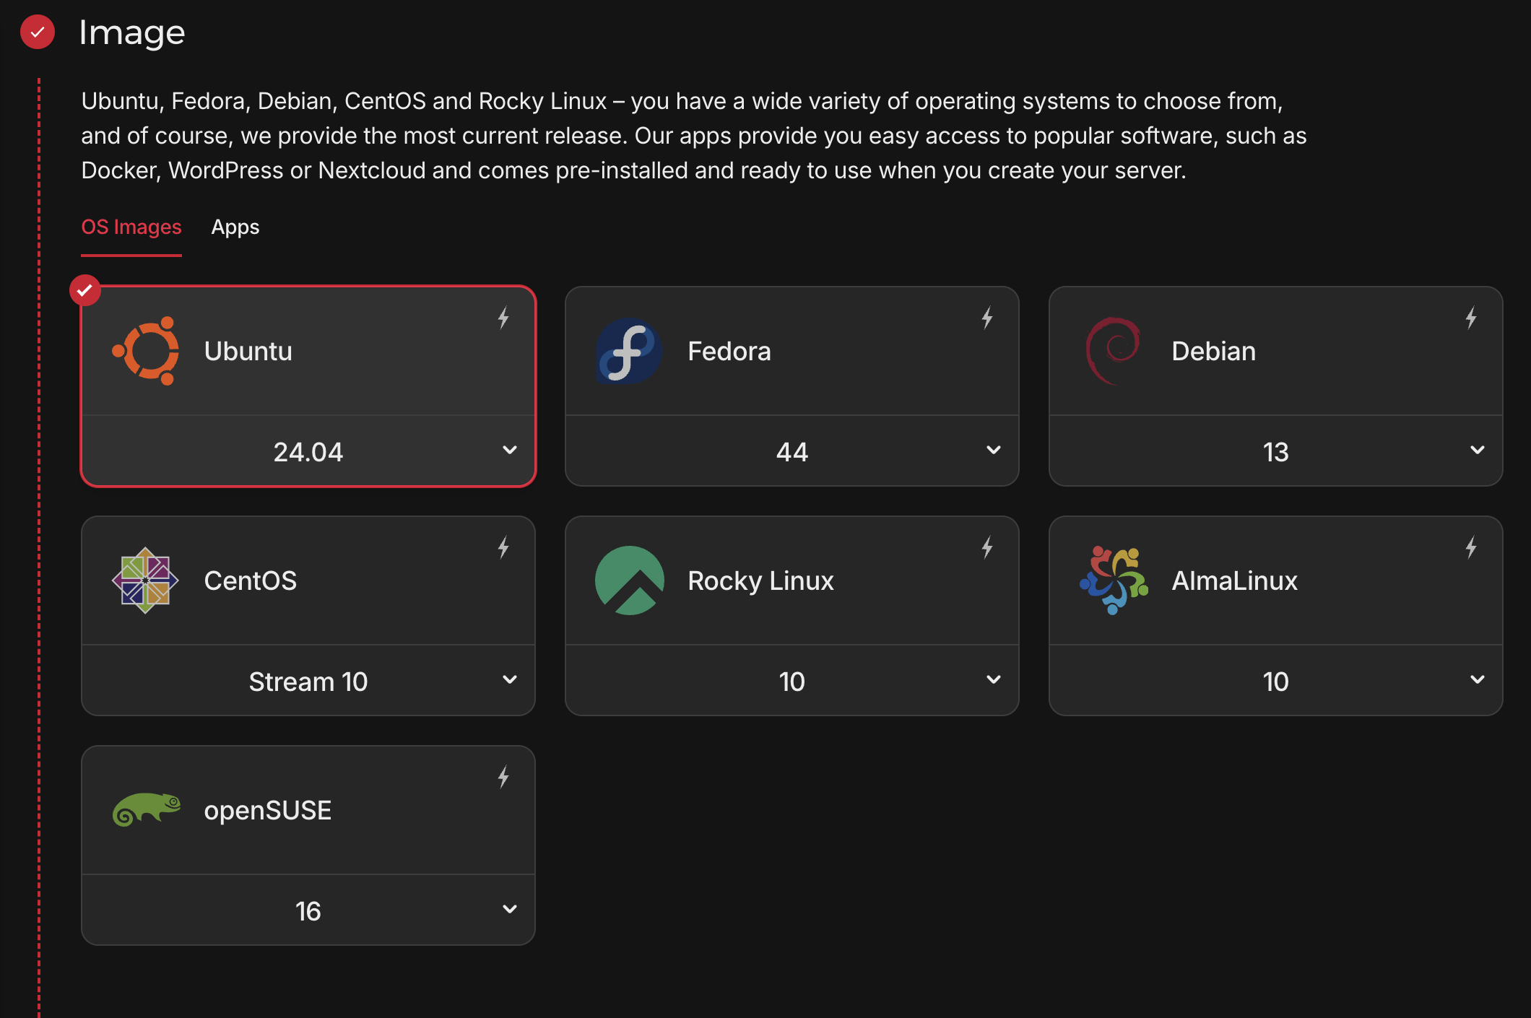Image resolution: width=1531 pixels, height=1018 pixels.
Task: Open the Fedora 44 version dropdown
Action: coord(792,451)
